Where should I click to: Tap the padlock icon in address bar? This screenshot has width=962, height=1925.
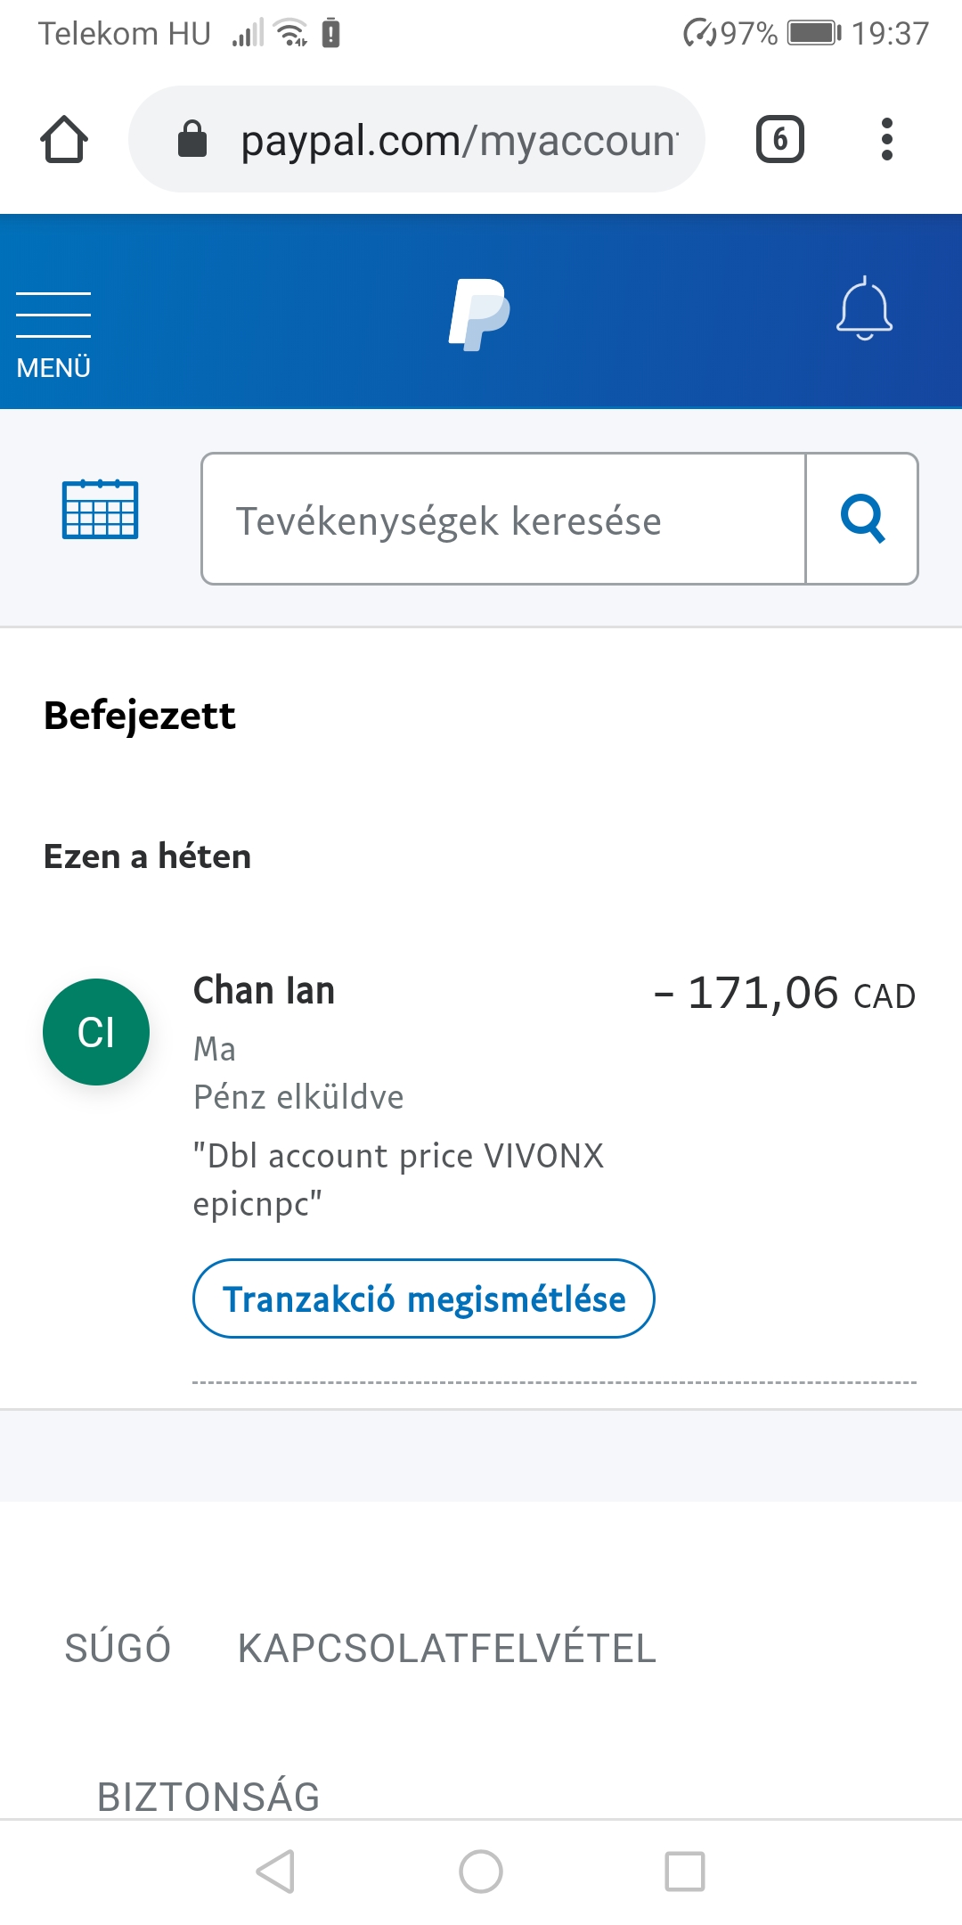pyautogui.click(x=192, y=139)
